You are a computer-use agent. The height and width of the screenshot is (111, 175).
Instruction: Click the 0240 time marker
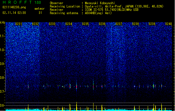click(169, 24)
